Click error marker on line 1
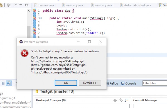 pyautogui.click(x=35, y=11)
